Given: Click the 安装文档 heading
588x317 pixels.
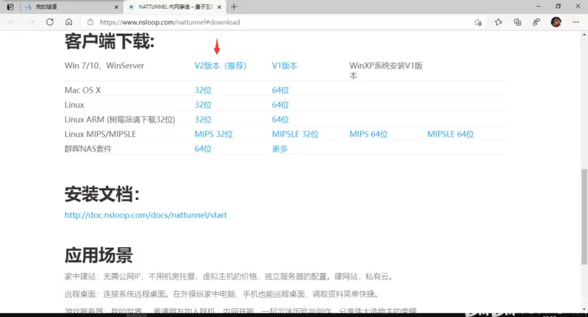Looking at the screenshot, I should click(x=102, y=194).
